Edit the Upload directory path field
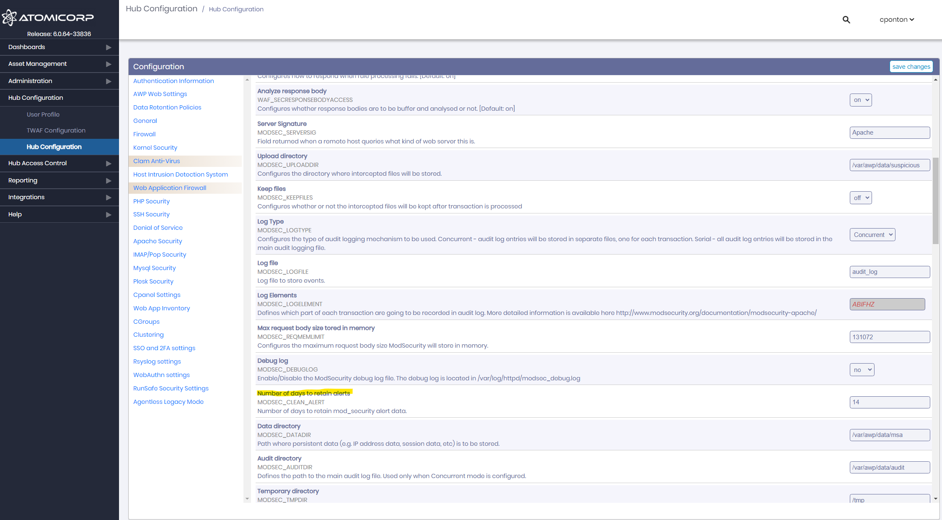942x520 pixels. tap(890, 165)
